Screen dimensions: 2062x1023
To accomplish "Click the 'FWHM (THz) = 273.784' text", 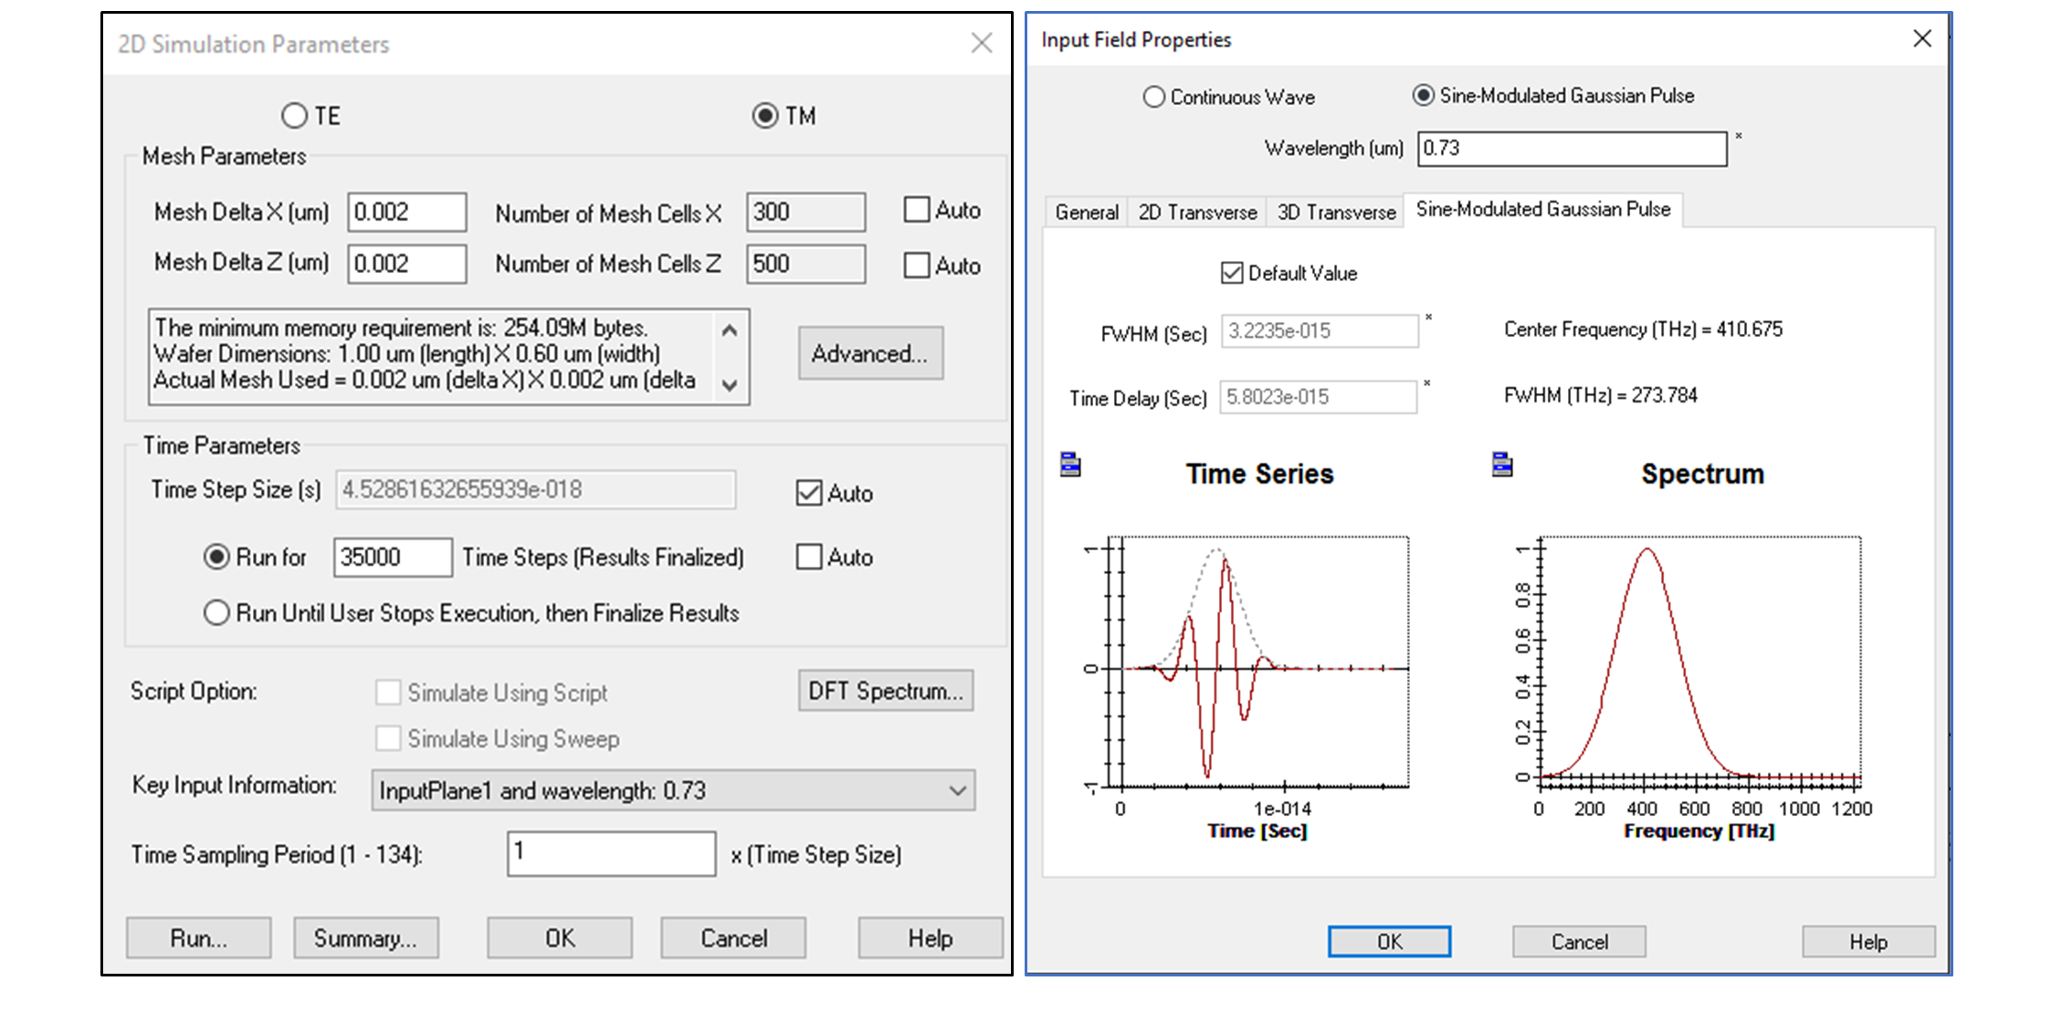I will 1600,395.
